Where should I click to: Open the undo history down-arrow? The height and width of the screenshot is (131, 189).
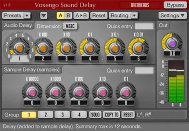tap(43, 16)
